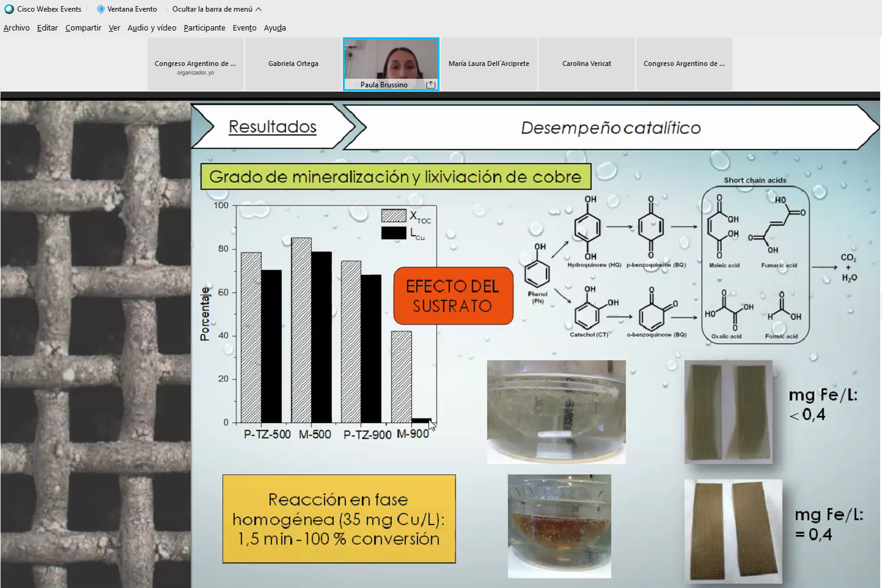The height and width of the screenshot is (588, 882).
Task: Open the Compartir menu
Action: click(x=83, y=28)
